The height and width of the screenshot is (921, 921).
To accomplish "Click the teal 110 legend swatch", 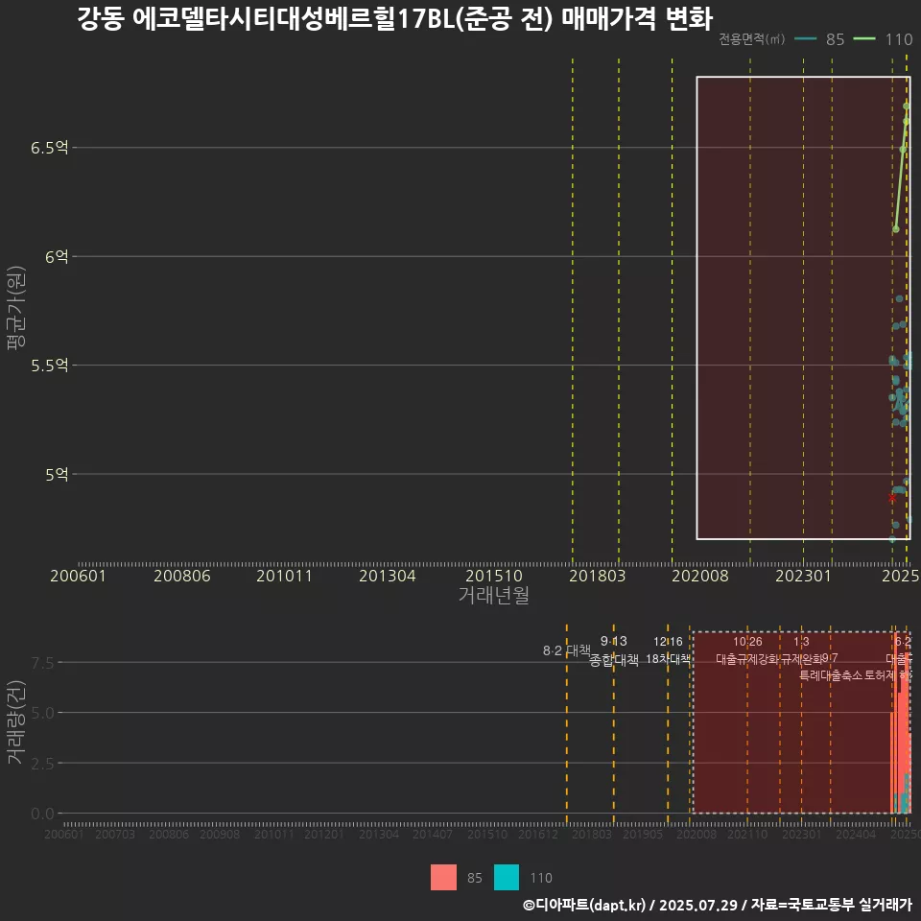I will 507,877.
